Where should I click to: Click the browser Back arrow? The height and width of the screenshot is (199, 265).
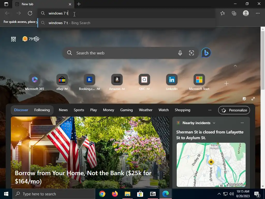pyautogui.click(x=7, y=13)
